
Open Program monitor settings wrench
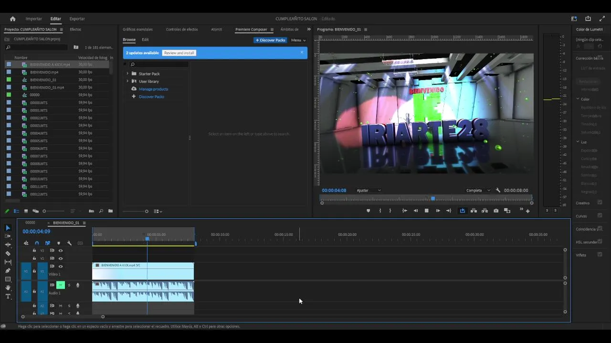[x=498, y=190]
